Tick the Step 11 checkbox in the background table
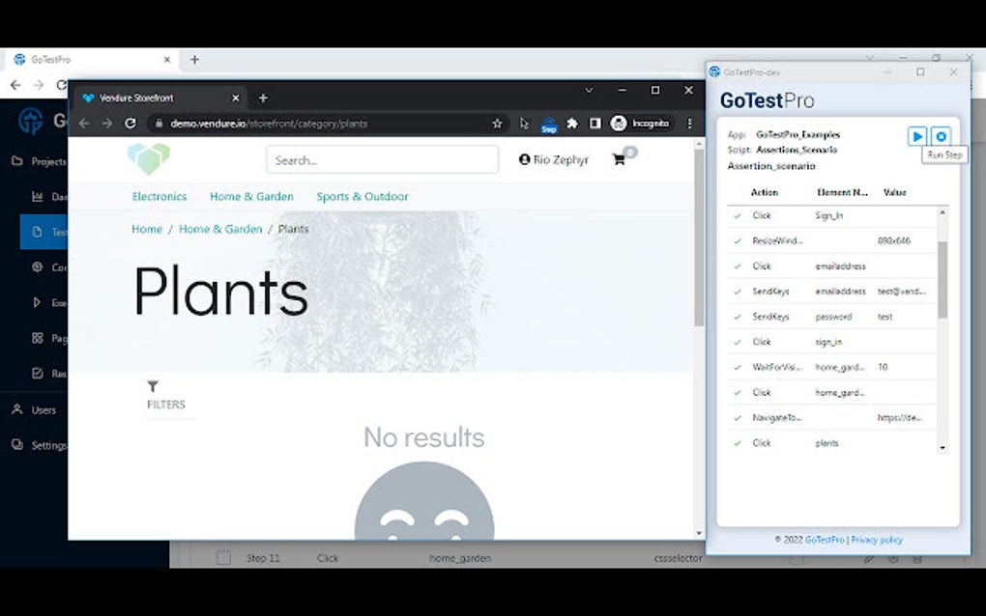The height and width of the screenshot is (616, 986). tap(223, 558)
